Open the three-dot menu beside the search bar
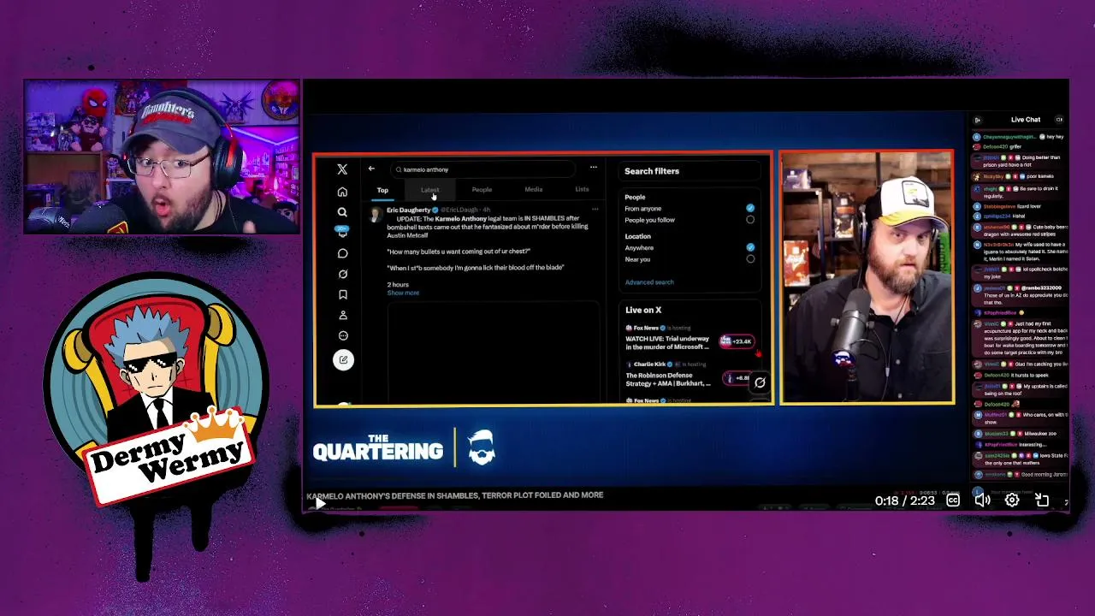The width and height of the screenshot is (1095, 616). click(x=593, y=168)
